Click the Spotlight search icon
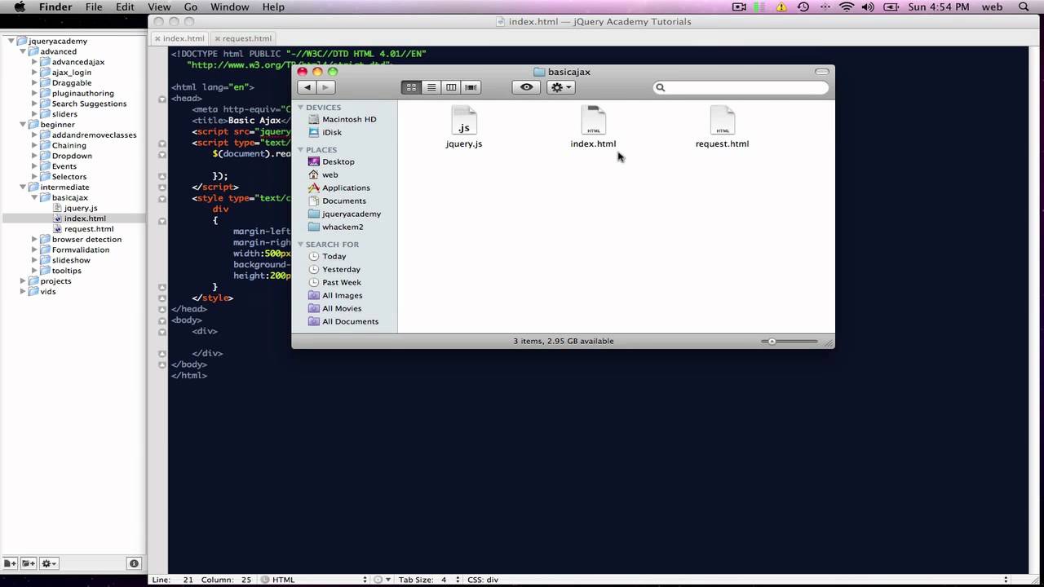 click(1024, 7)
